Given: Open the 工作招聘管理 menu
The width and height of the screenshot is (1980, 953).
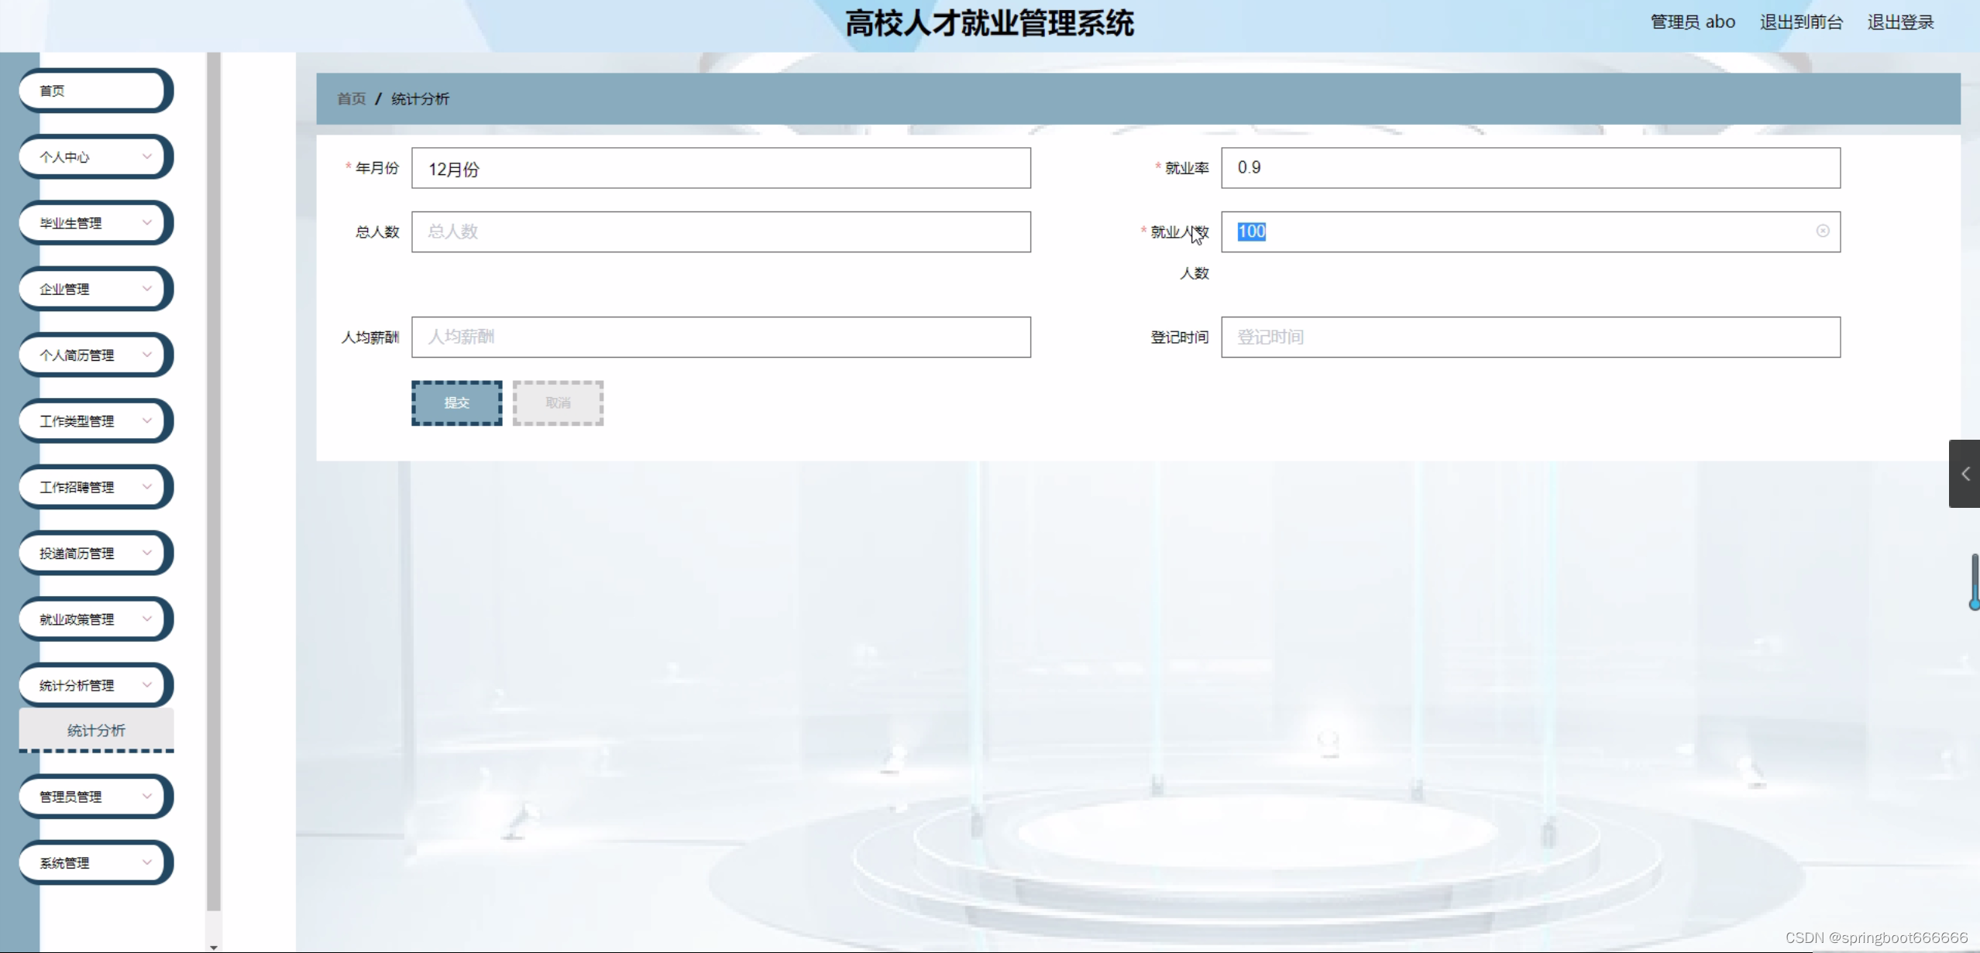Looking at the screenshot, I should pos(93,487).
